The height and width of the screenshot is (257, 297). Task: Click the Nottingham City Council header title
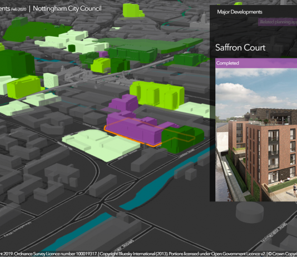[67, 8]
